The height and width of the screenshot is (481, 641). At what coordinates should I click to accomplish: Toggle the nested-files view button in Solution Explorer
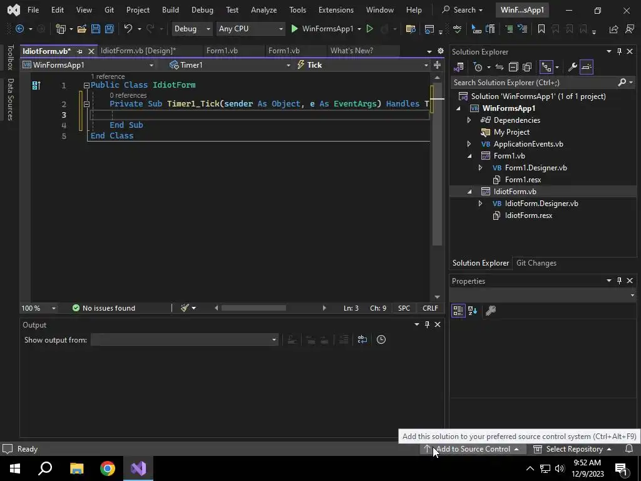tap(546, 66)
